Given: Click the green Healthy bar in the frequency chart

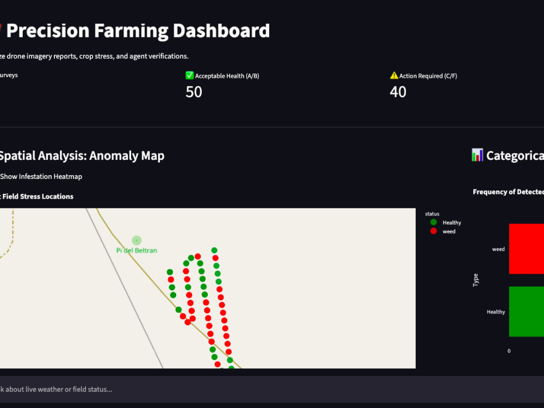Looking at the screenshot, I should [526, 311].
